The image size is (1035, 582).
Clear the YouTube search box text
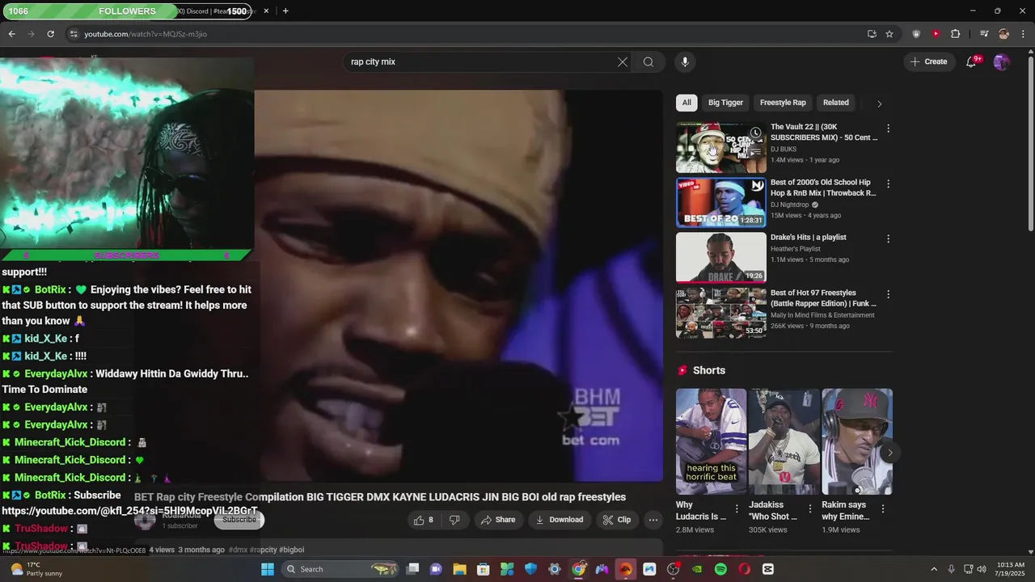click(623, 61)
